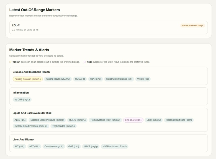
Task: Click the Marker Trends & Alerts title
Action: tap(29, 50)
